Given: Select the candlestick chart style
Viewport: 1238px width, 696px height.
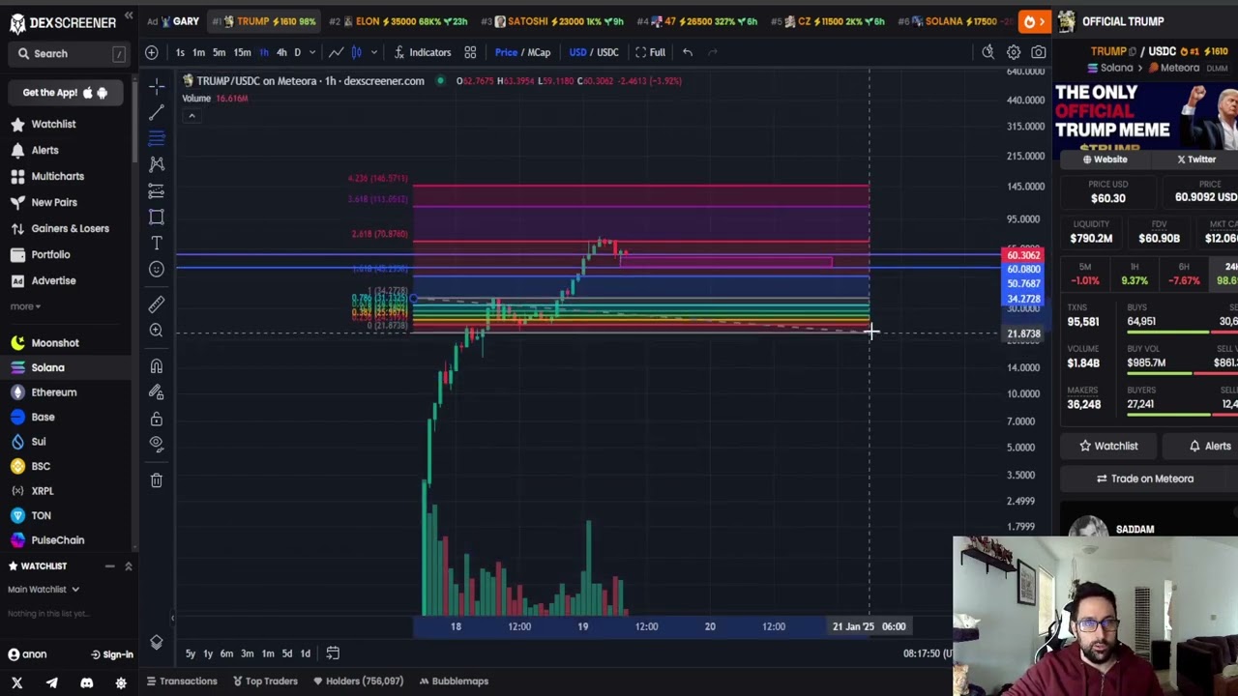Looking at the screenshot, I should 356,52.
